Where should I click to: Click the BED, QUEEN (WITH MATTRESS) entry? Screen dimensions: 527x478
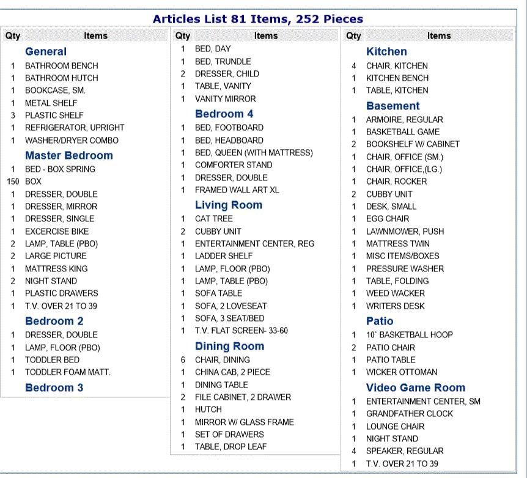(253, 153)
